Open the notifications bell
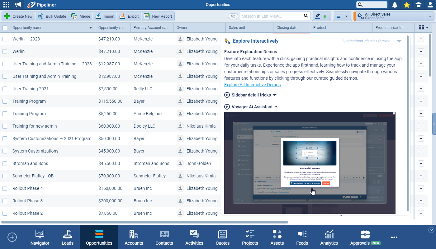Image resolution: width=436 pixels, height=249 pixels. point(395,5)
